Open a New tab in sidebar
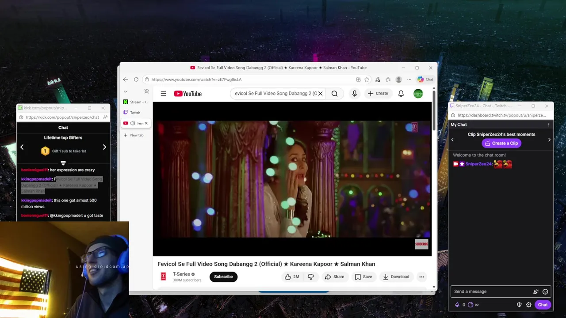This screenshot has width=566, height=318. click(x=134, y=135)
